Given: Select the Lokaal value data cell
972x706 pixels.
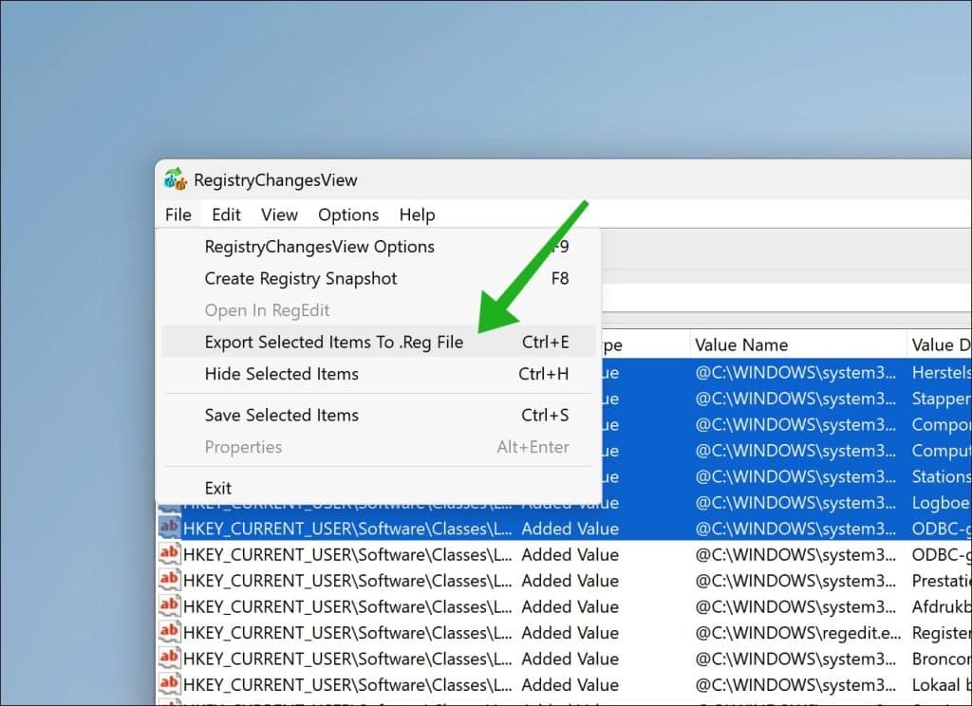Looking at the screenshot, I should coord(941,684).
